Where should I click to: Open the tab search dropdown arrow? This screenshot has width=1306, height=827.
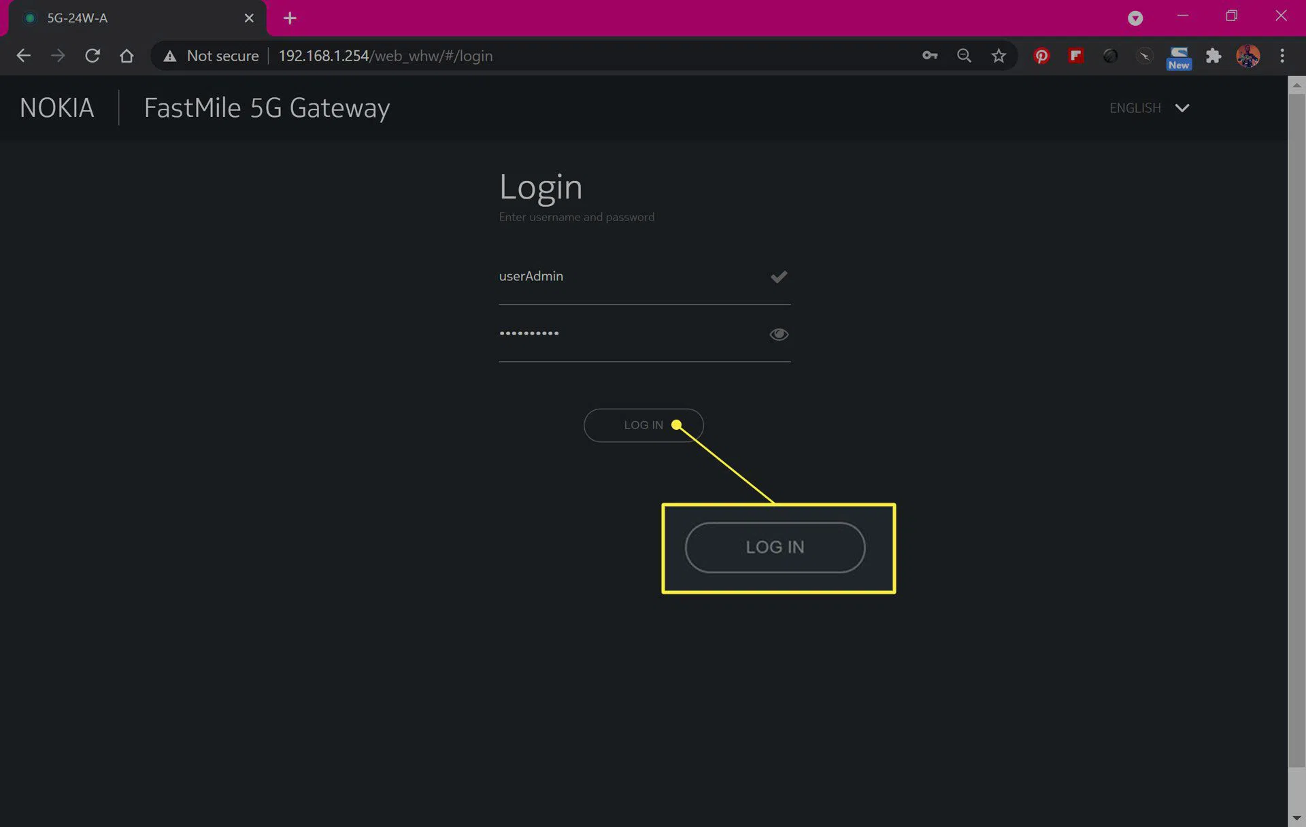point(1135,18)
